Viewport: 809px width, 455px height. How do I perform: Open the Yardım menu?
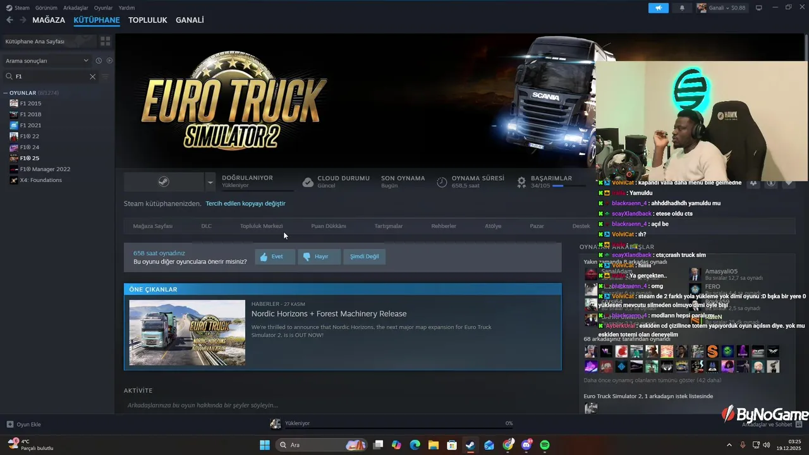[x=126, y=8]
